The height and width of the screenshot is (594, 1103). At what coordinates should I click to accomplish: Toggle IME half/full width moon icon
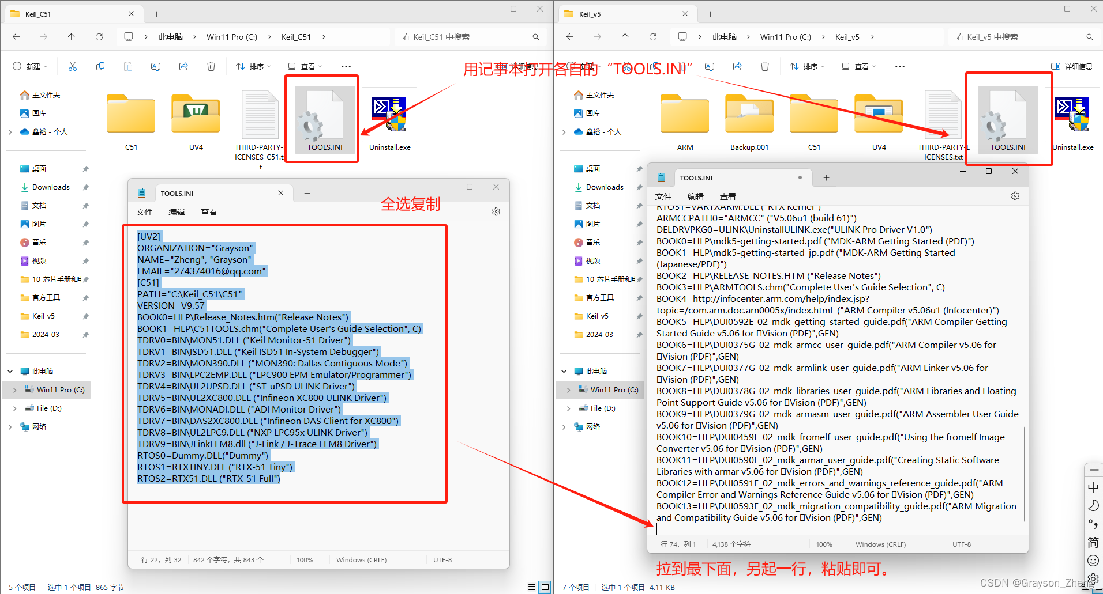click(1093, 506)
